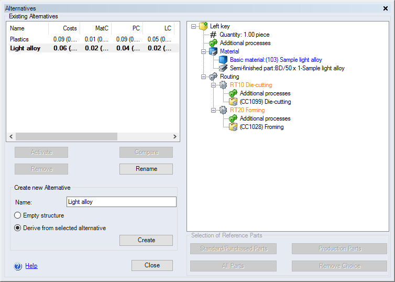Open the Help link
Image resolution: width=395 pixels, height=282 pixels.
(31, 266)
